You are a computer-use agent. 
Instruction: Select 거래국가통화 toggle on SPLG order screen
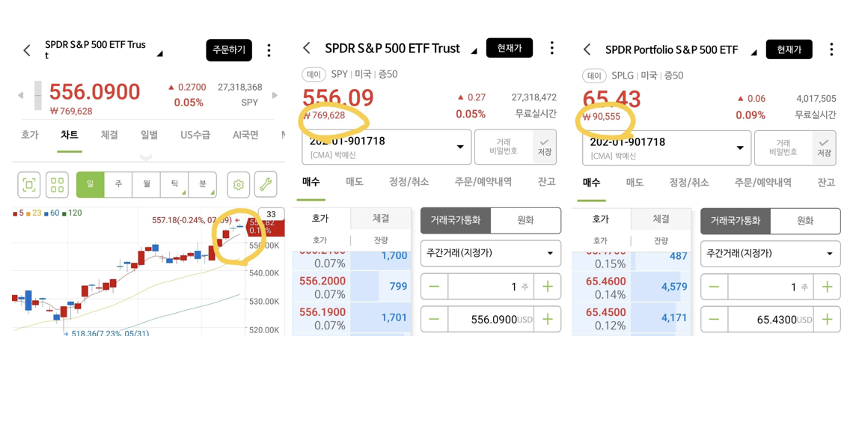(x=736, y=221)
